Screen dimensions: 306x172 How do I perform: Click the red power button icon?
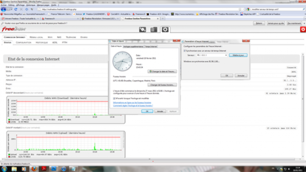click(x=303, y=29)
